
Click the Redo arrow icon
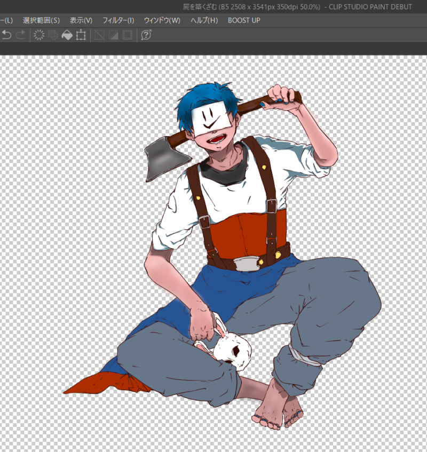pyautogui.click(x=20, y=35)
